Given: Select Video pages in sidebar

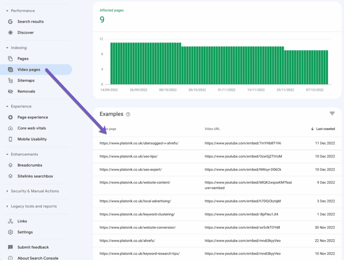Looking at the screenshot, I should (29, 69).
